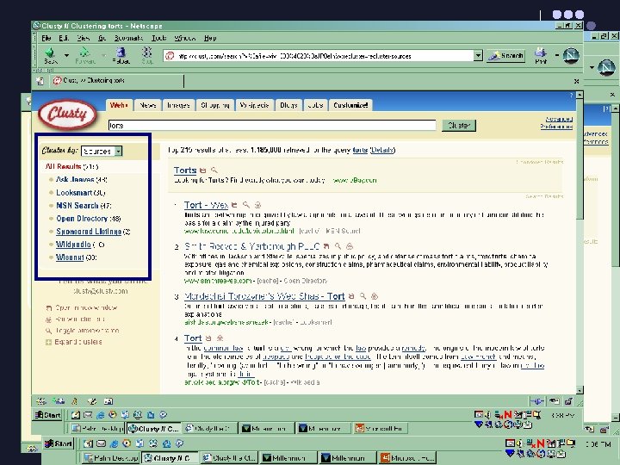Click the Clusty search query input field
This screenshot has width=620, height=465.
[x=272, y=126]
